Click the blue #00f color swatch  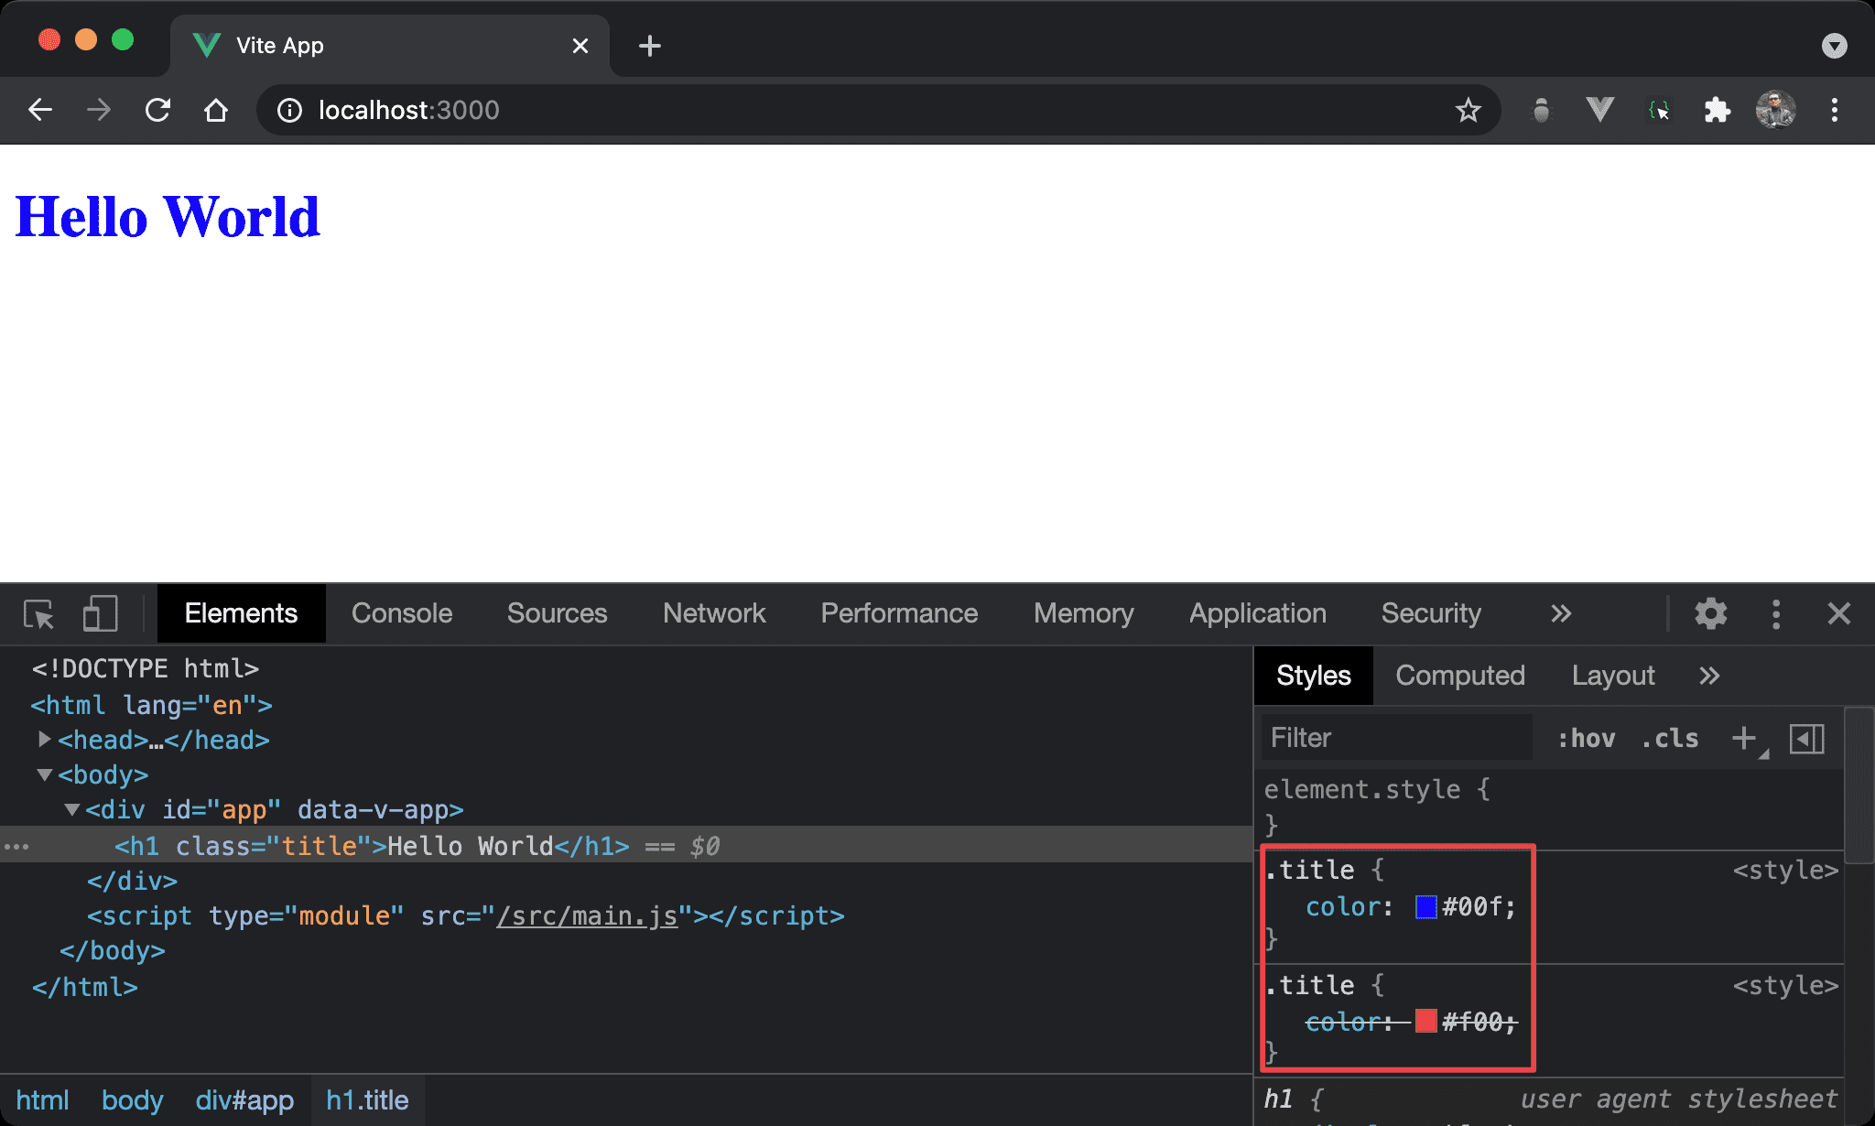[x=1425, y=906]
